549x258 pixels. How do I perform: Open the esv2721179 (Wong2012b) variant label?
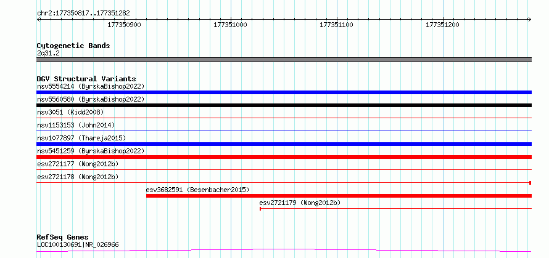click(300, 203)
